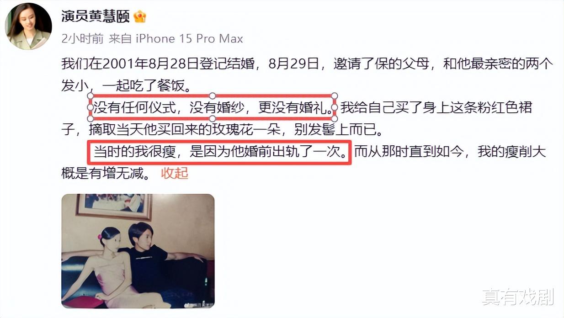This screenshot has height=318, width=564.
Task: Select the bottom-middle handle of selected red box
Action: pyautogui.click(x=212, y=119)
